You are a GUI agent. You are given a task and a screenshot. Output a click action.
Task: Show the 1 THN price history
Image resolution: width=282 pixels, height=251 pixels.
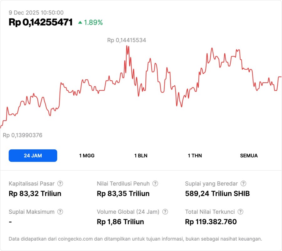[x=195, y=156]
